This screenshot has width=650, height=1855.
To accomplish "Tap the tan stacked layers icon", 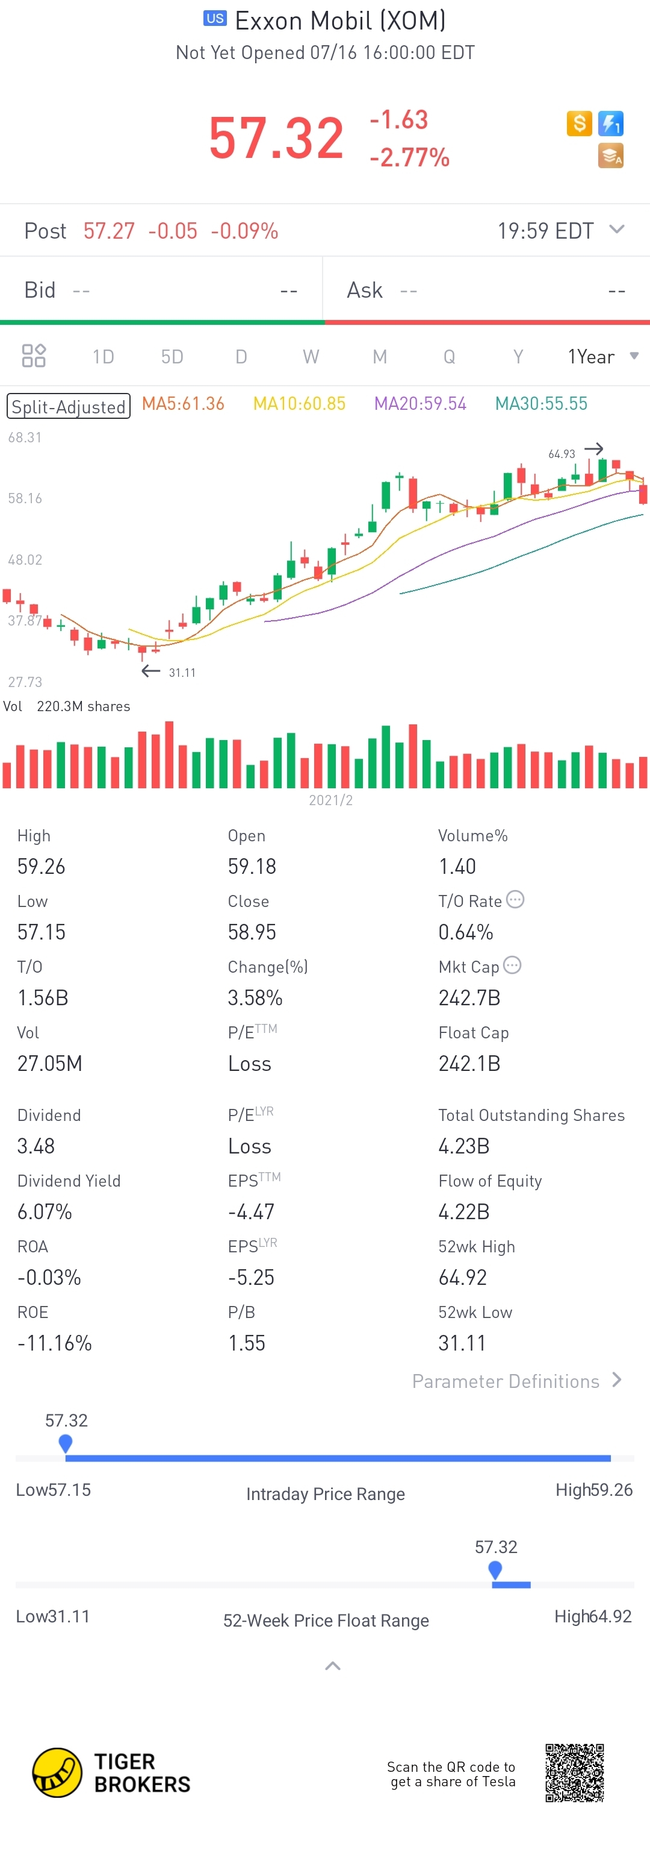I will click(x=610, y=155).
